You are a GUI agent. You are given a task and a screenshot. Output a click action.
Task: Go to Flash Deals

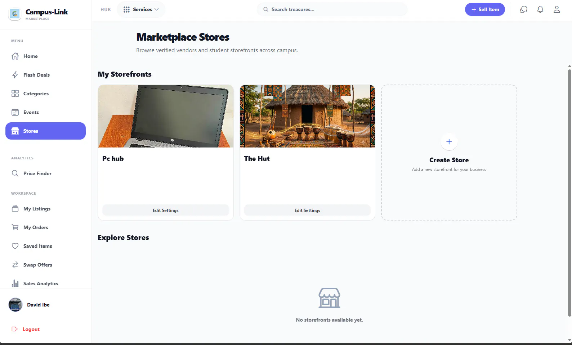(x=46, y=75)
